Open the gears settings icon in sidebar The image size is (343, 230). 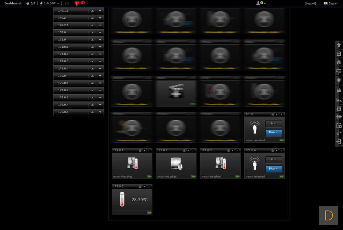coord(339,133)
